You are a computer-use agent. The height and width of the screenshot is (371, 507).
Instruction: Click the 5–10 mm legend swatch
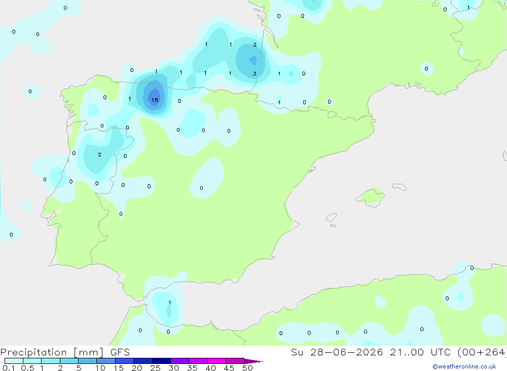[x=88, y=361]
